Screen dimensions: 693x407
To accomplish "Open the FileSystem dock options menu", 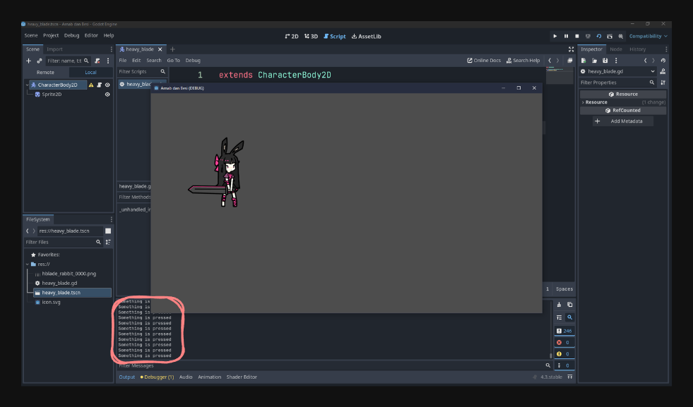I will coord(112,219).
